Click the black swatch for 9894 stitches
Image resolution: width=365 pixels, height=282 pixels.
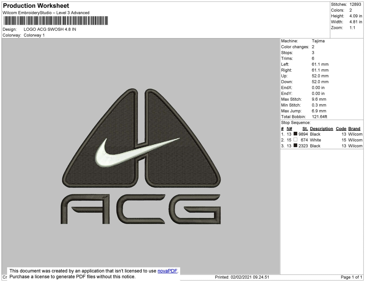(x=295, y=134)
